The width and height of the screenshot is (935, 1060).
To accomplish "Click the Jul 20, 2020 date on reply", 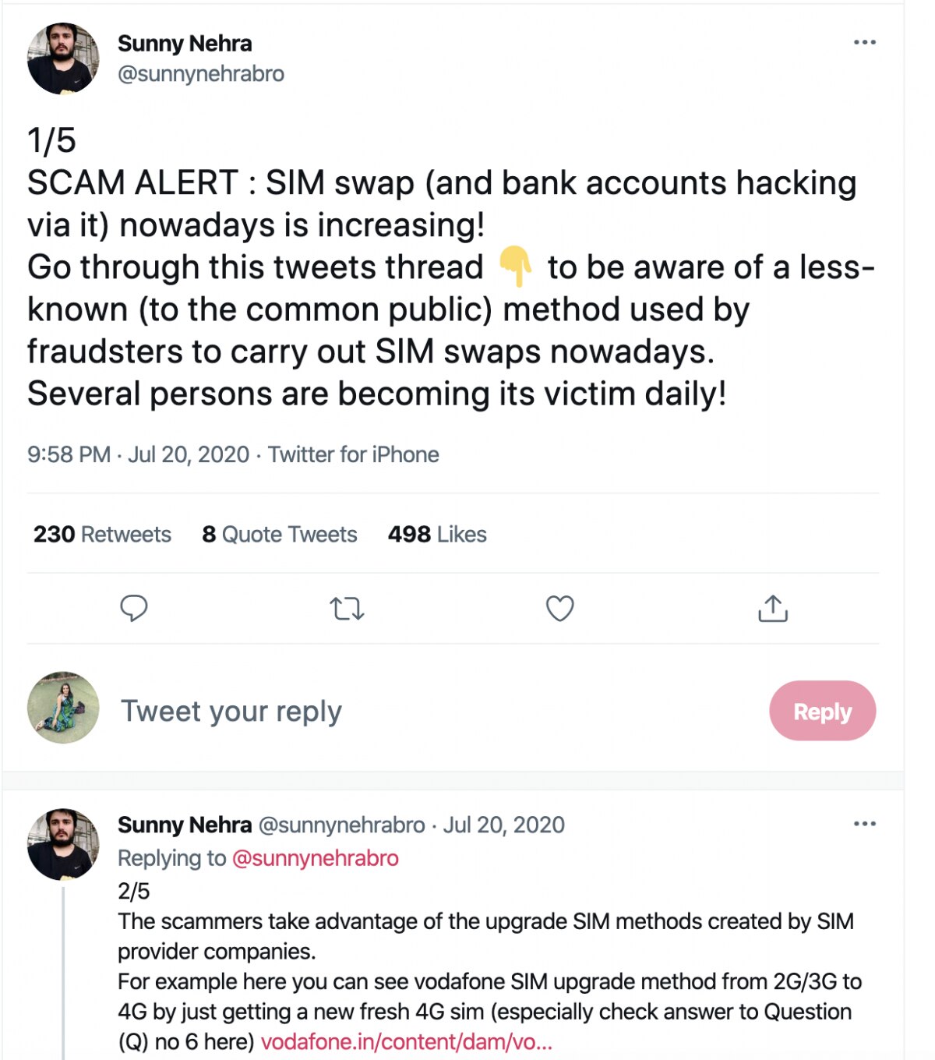I will tap(503, 825).
